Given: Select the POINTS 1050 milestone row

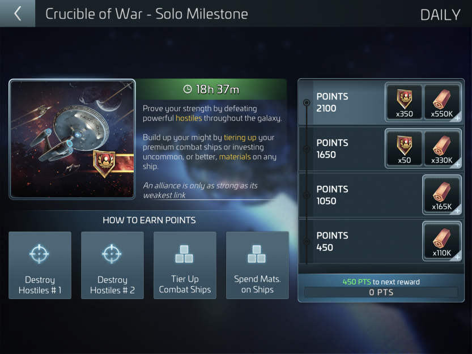Looking at the screenshot, I should [x=381, y=195].
